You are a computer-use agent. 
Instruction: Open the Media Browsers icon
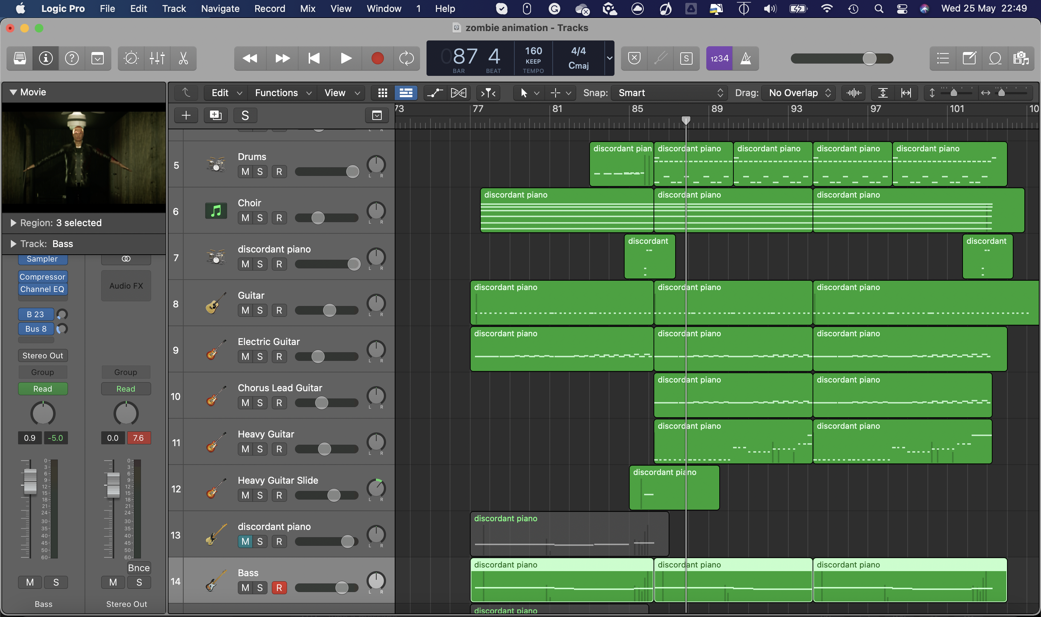(x=1021, y=58)
